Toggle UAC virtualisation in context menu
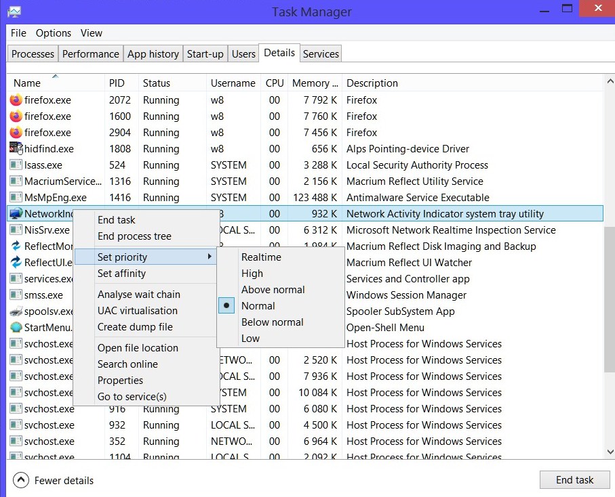Image resolution: width=615 pixels, height=497 pixels. pos(137,311)
